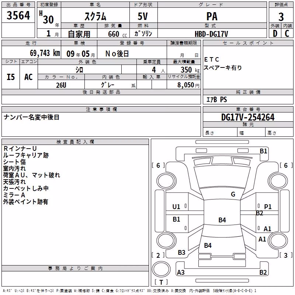Screen dimensions: 295x295
Task: Click the spare tire T circle icon
Action: point(161,269)
